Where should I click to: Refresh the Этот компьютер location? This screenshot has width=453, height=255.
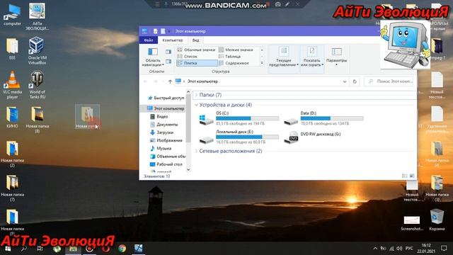pyautogui.click(x=355, y=81)
